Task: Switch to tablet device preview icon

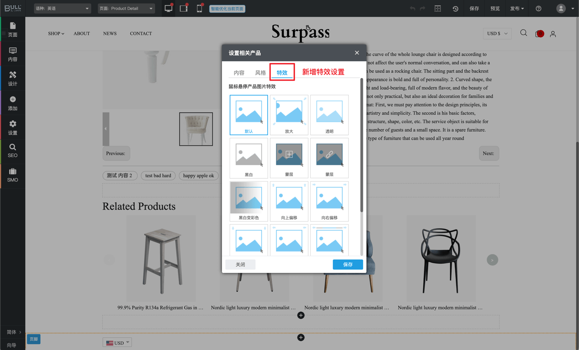Action: [184, 8]
